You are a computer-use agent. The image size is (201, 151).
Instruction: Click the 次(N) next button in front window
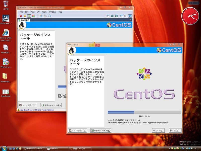(x=175, y=130)
